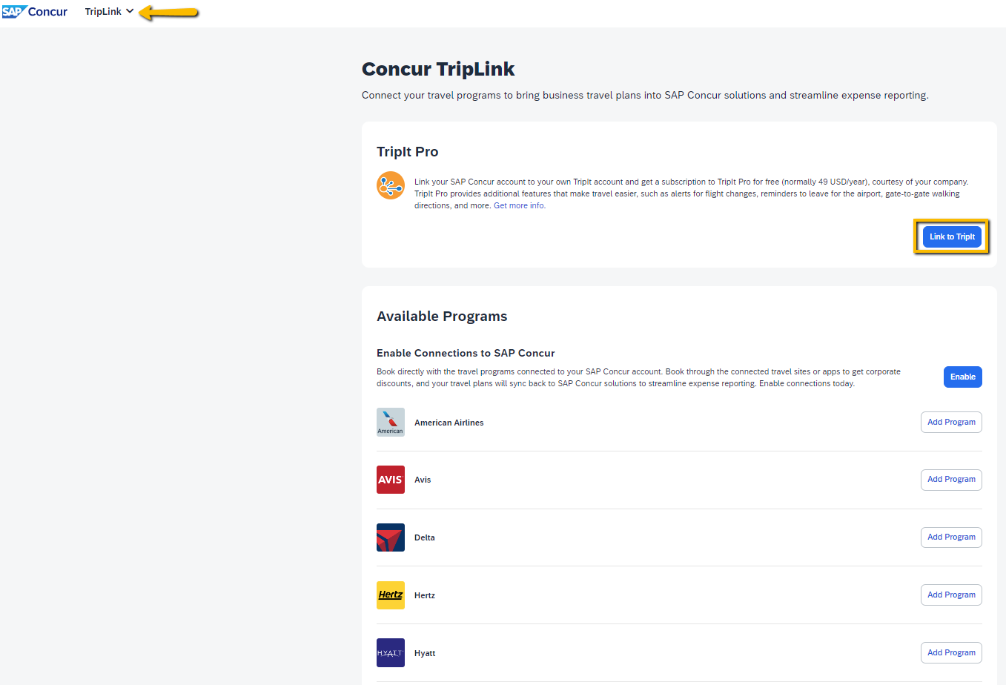Click the Avis red logo icon
The height and width of the screenshot is (685, 1006).
[x=391, y=480]
